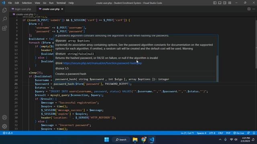Image resolution: width=257 pixels, height=144 pixels.
Task: Open the File menu
Action: [x=10, y=3]
